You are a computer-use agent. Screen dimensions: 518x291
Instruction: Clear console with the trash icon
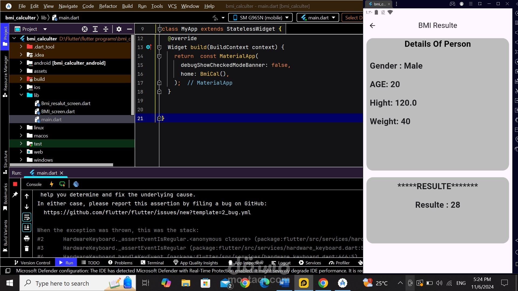(x=27, y=248)
